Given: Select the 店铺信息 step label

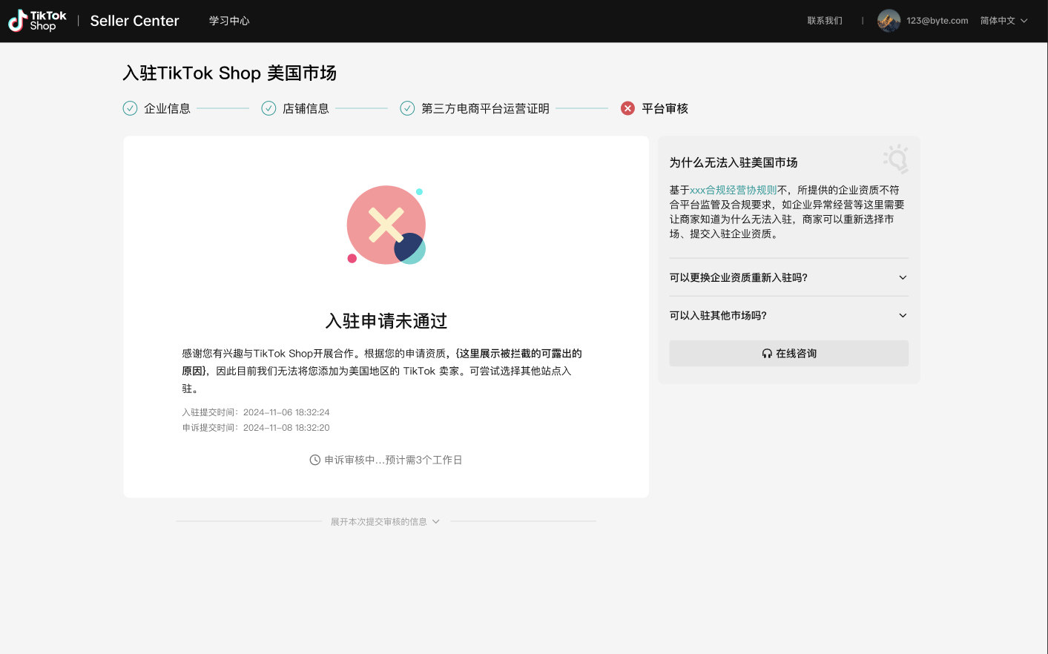Looking at the screenshot, I should coord(306,108).
